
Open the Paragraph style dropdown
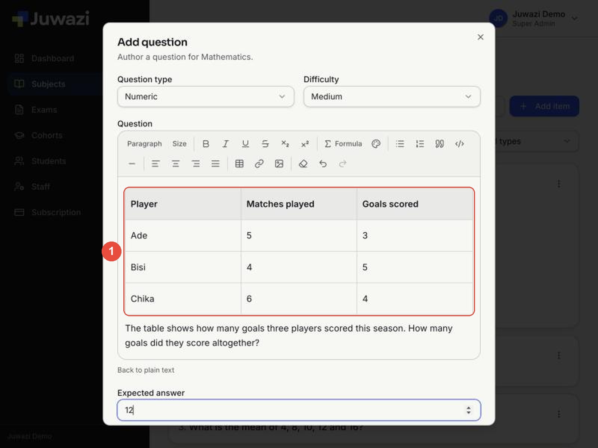pyautogui.click(x=144, y=144)
